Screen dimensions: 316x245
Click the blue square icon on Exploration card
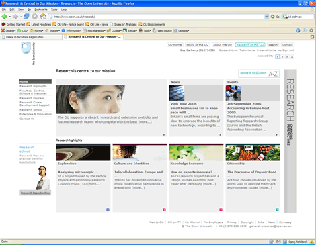[108, 209]
